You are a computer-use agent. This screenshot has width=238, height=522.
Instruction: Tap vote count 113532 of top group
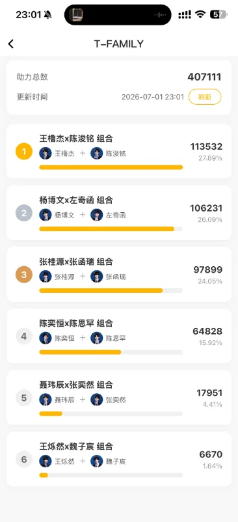pyautogui.click(x=206, y=147)
